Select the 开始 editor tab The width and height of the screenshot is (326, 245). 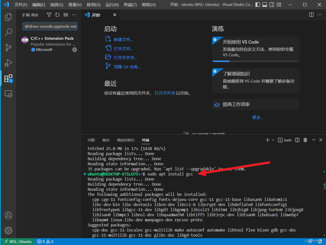pos(100,15)
